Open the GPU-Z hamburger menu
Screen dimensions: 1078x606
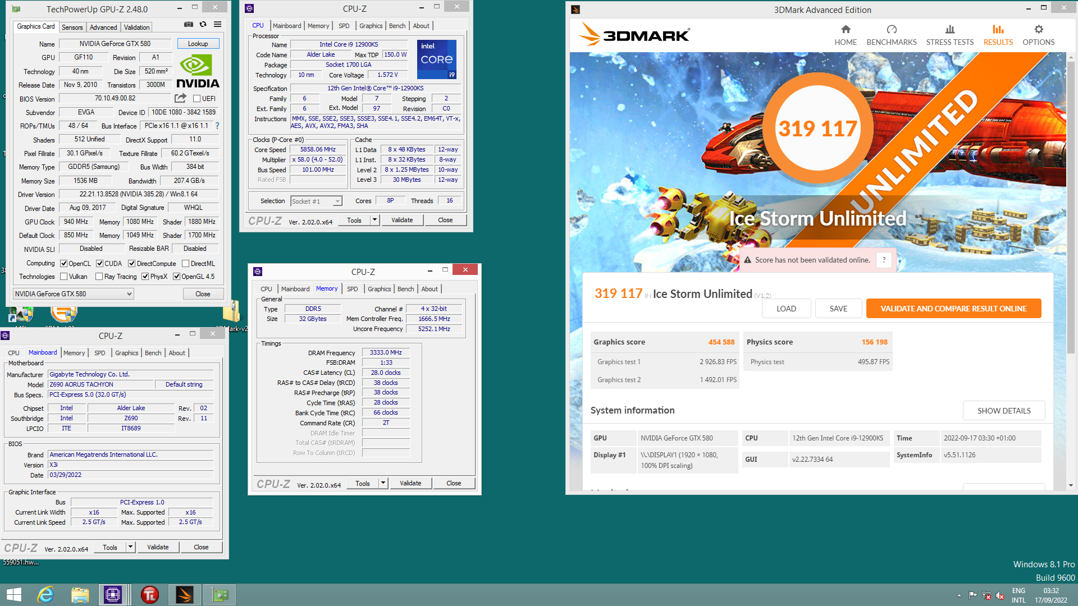coord(218,25)
